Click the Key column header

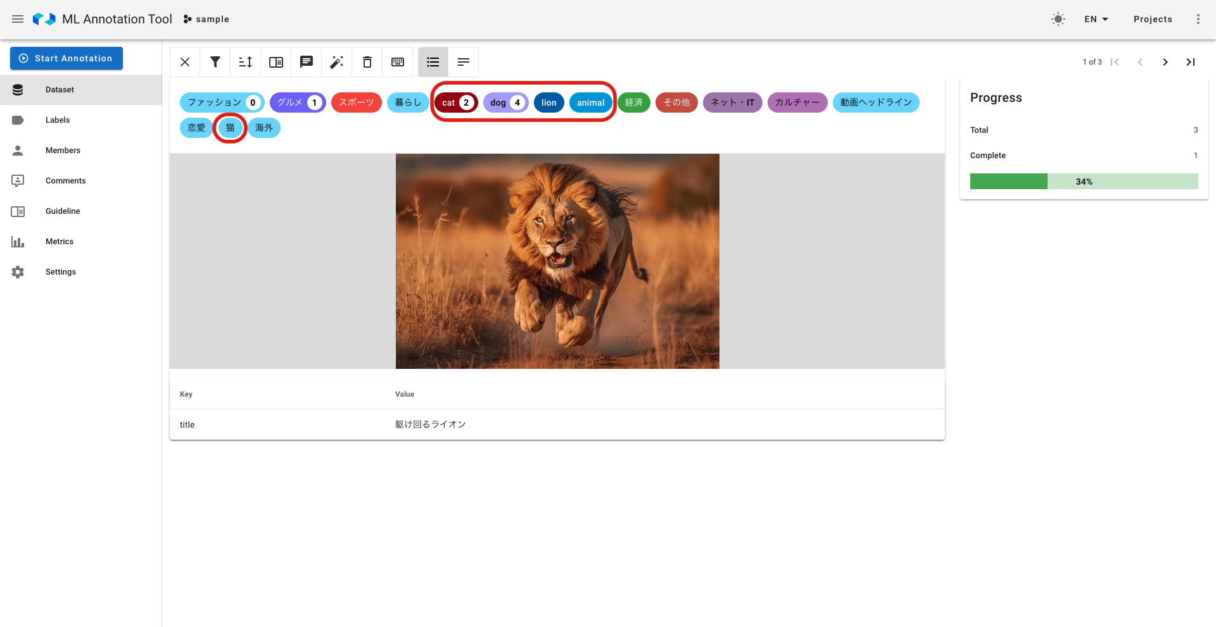click(x=186, y=394)
